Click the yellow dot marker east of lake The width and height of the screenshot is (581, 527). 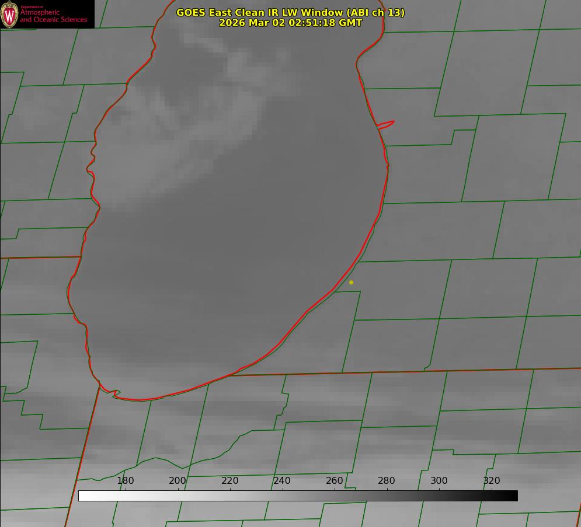pyautogui.click(x=351, y=282)
